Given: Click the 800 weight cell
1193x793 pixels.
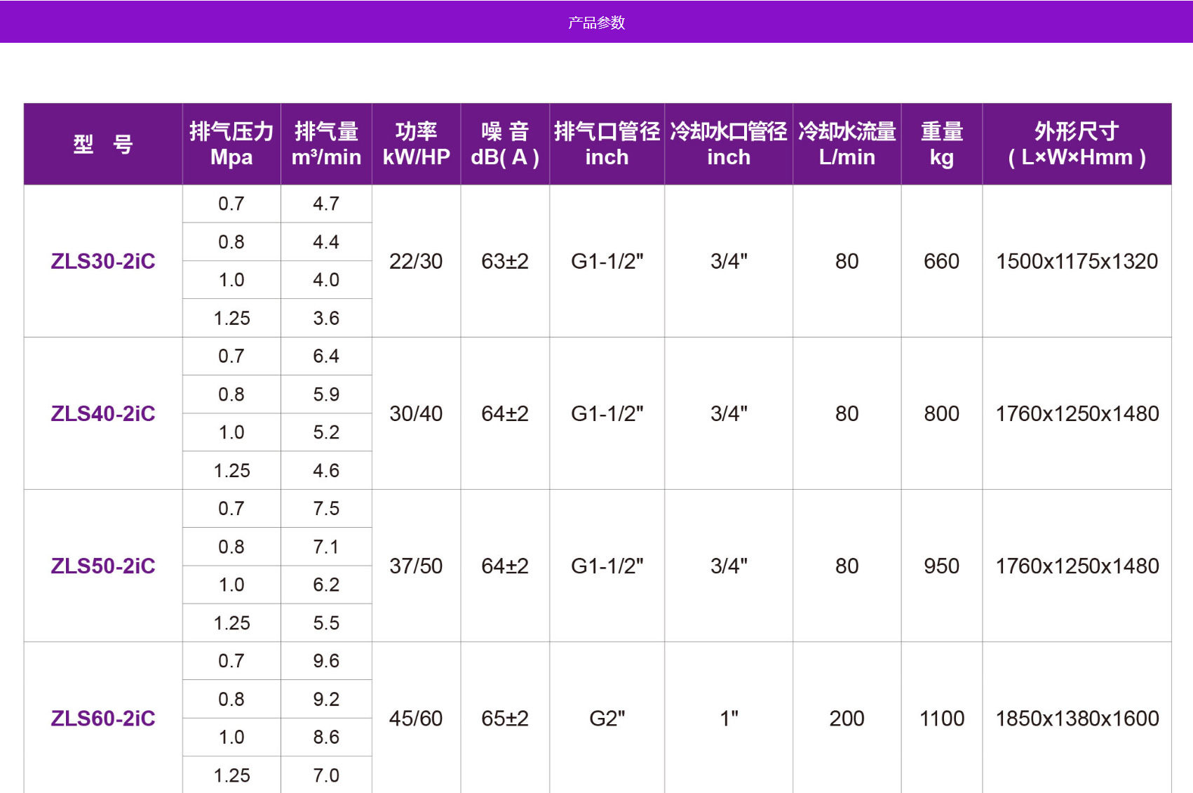Looking at the screenshot, I should [x=941, y=413].
